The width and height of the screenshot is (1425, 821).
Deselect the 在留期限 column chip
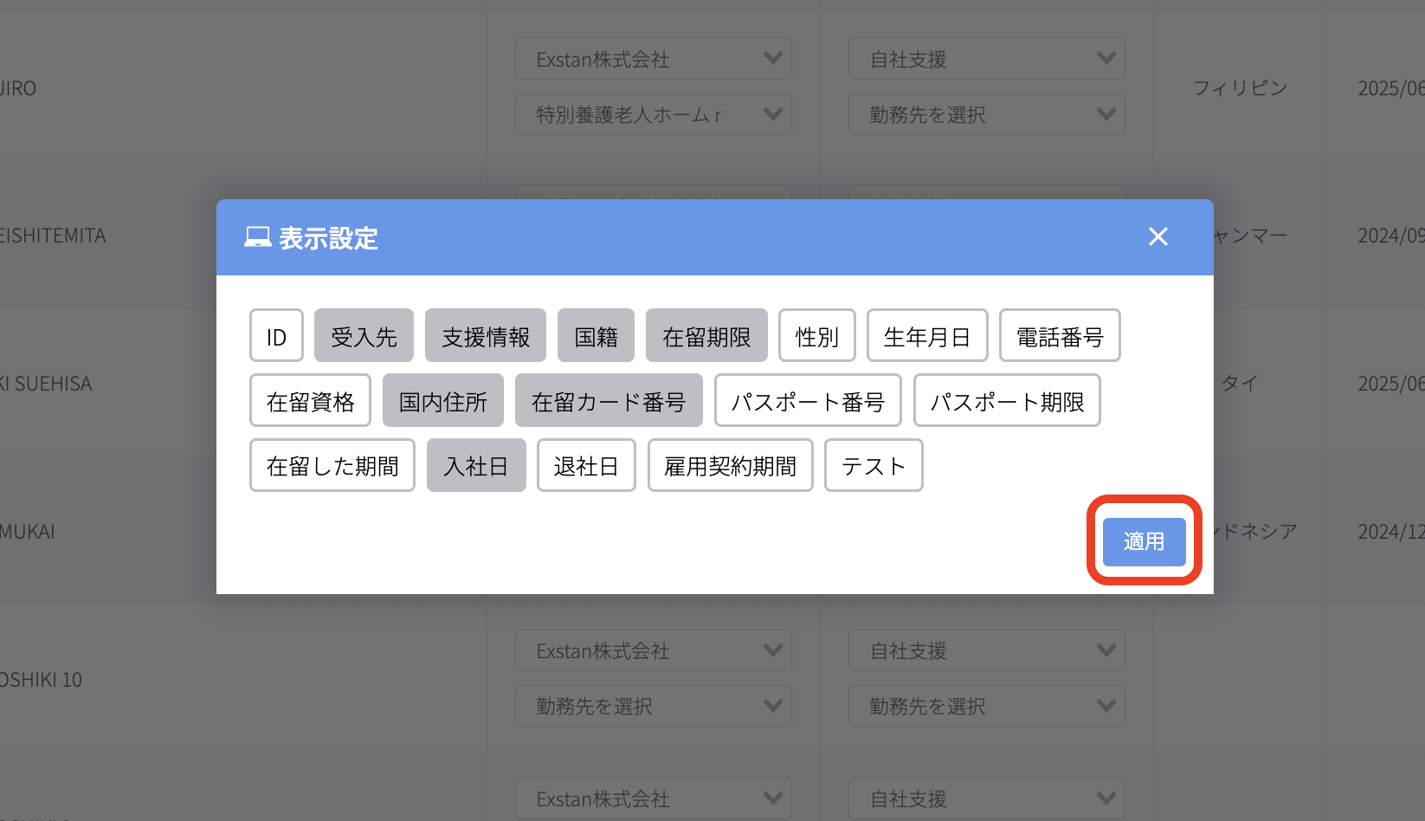click(706, 336)
